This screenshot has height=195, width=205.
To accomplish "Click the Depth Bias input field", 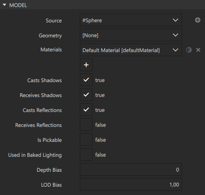I will pos(131,170).
